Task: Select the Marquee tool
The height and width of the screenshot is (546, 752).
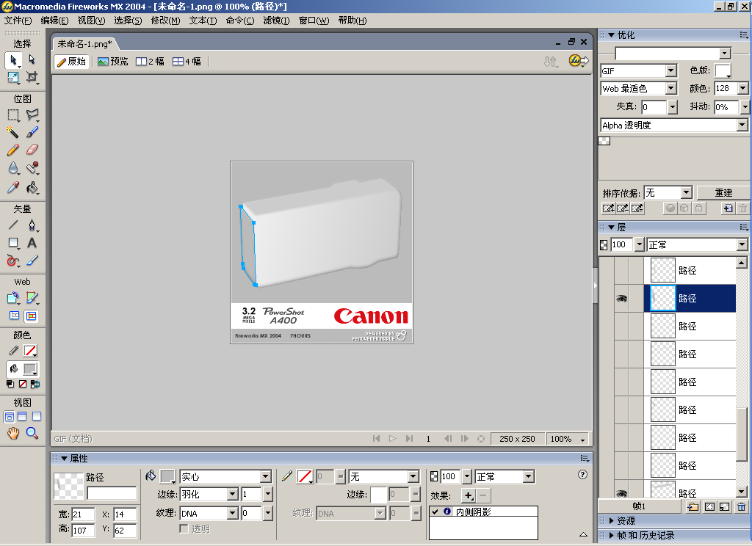Action: (13, 115)
